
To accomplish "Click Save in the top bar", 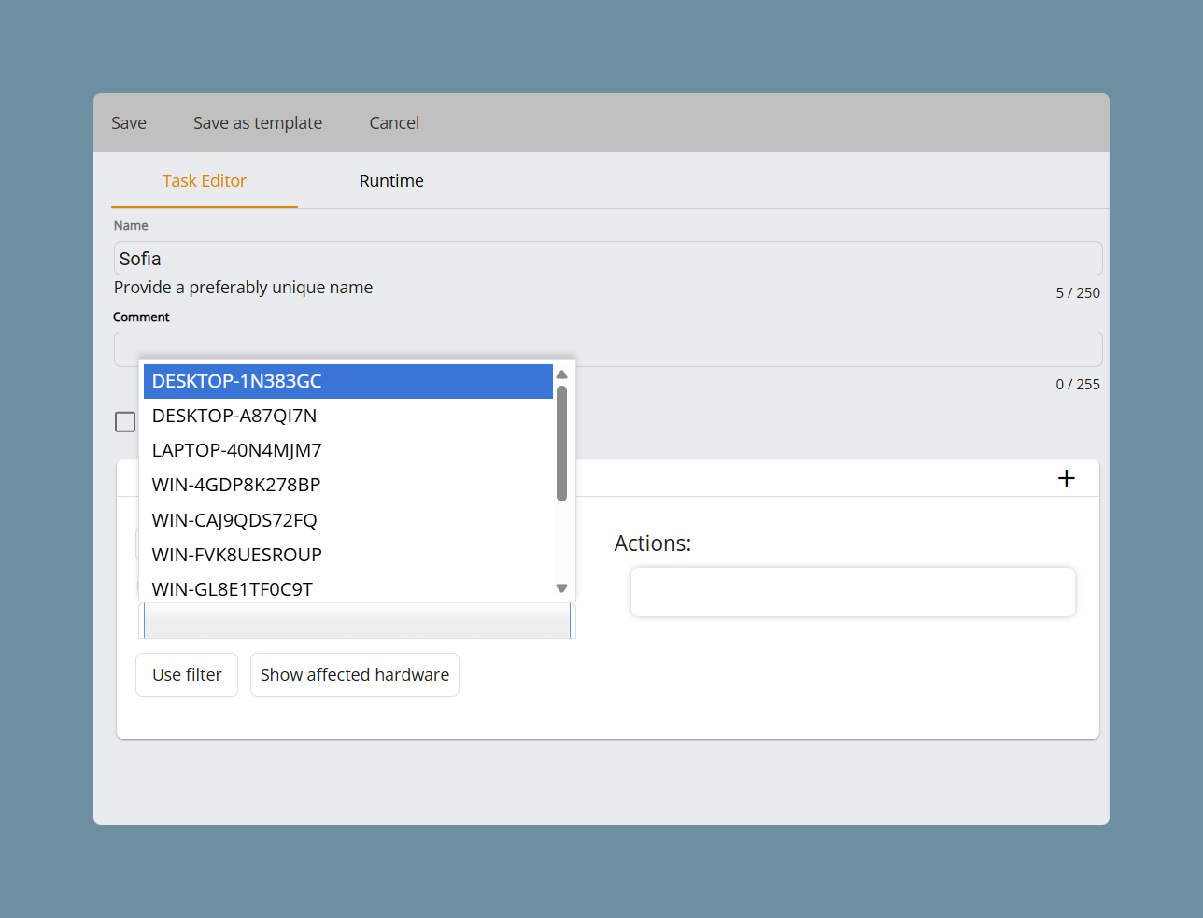I will [x=129, y=123].
